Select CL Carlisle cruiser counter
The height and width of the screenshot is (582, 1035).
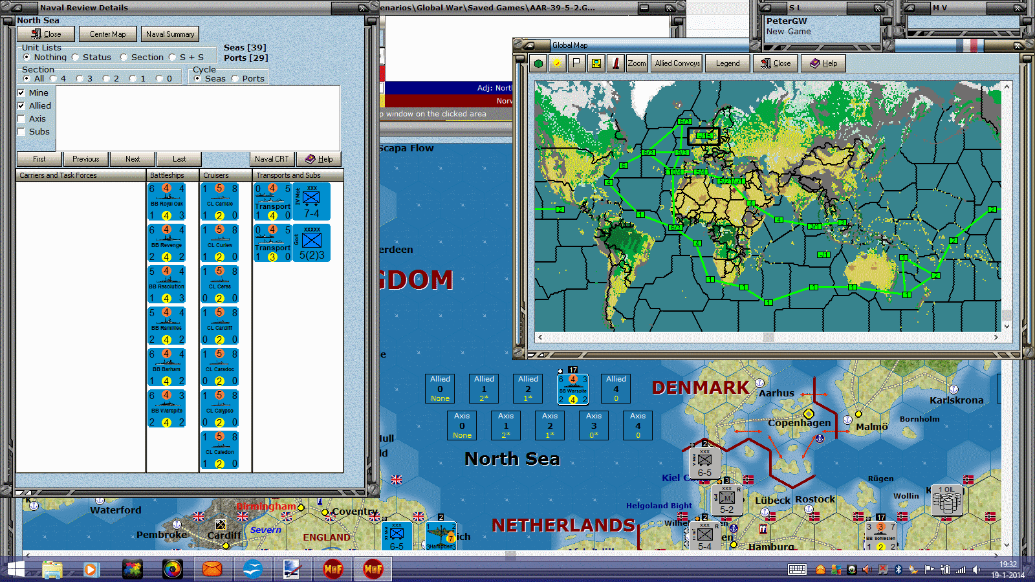220,202
